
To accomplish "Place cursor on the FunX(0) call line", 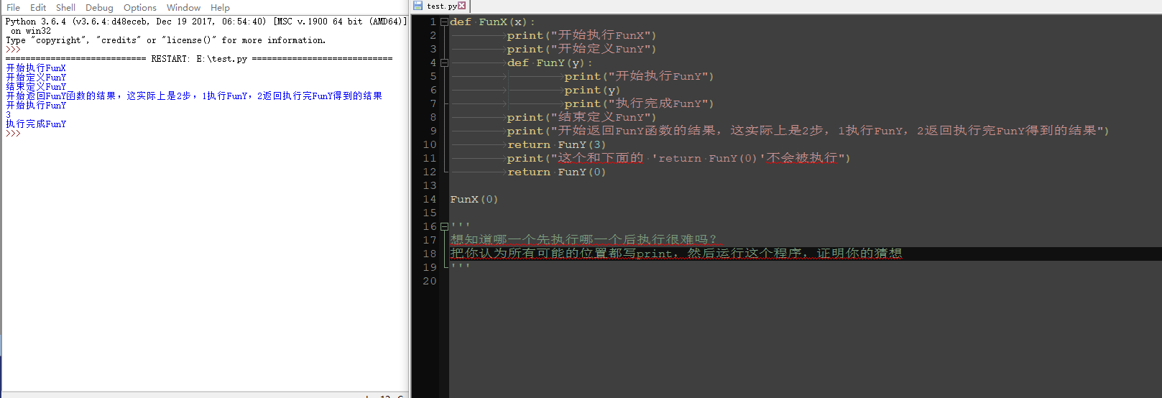I will pyautogui.click(x=474, y=200).
